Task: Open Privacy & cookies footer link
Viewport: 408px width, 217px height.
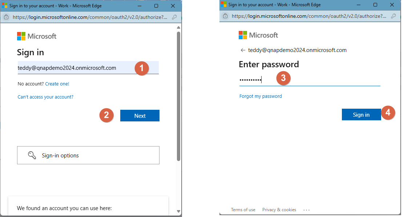Action: click(x=279, y=210)
